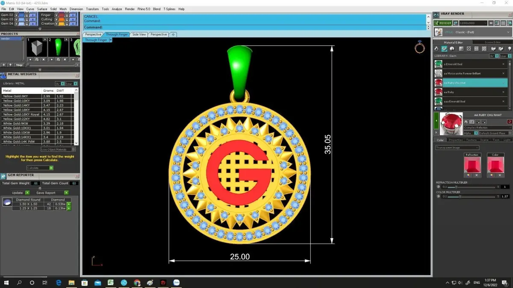Click the Refraction color swatch
The width and height of the screenshot is (513, 288).
click(x=472, y=164)
